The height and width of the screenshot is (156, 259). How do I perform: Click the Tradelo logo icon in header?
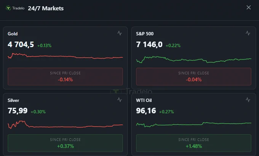8,8
